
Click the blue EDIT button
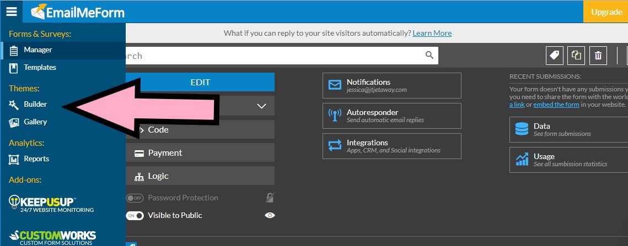point(200,82)
